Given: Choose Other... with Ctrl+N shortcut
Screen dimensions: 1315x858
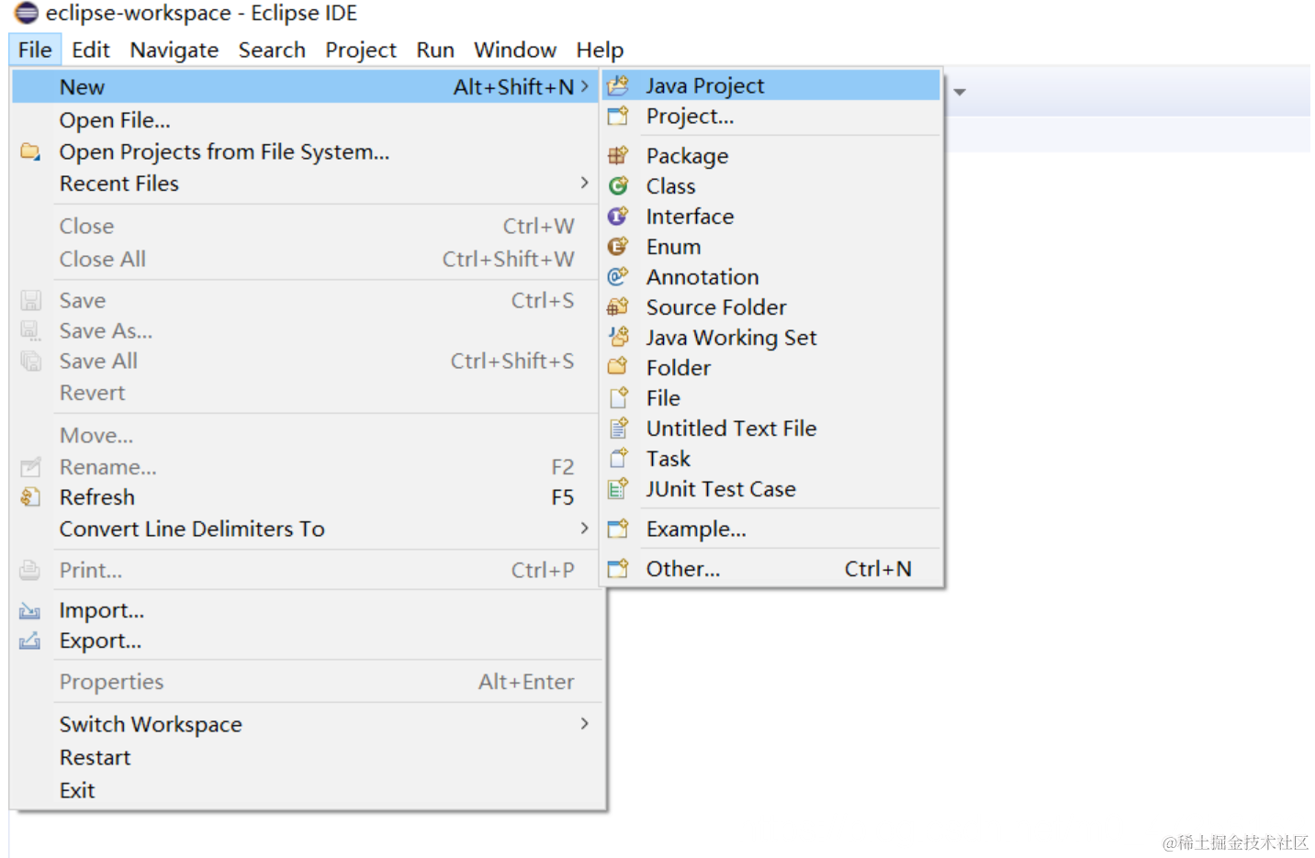Looking at the screenshot, I should point(771,568).
